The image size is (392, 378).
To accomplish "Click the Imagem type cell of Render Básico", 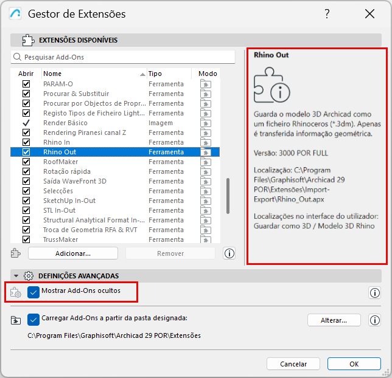I will (161, 123).
